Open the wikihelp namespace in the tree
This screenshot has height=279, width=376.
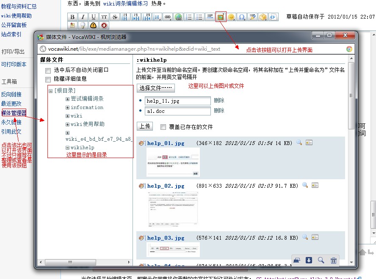[x=83, y=148]
